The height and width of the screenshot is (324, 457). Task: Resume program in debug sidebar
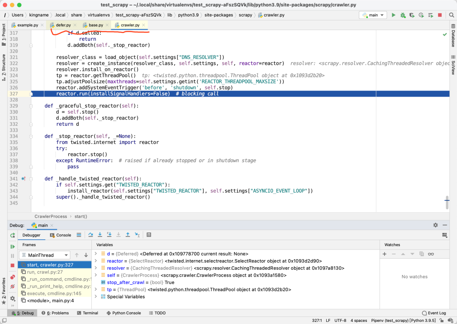coord(13,247)
